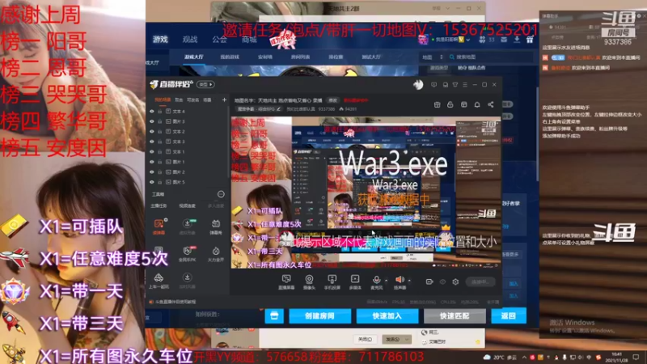The image size is (647, 364).
Task: Open the Windows notification center icon
Action: (x=636, y=357)
